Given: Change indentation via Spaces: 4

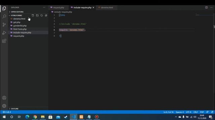Looking at the screenshot, I should tap(180, 112).
